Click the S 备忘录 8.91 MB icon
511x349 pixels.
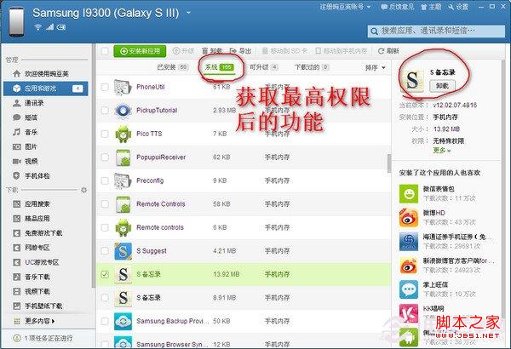click(123, 298)
